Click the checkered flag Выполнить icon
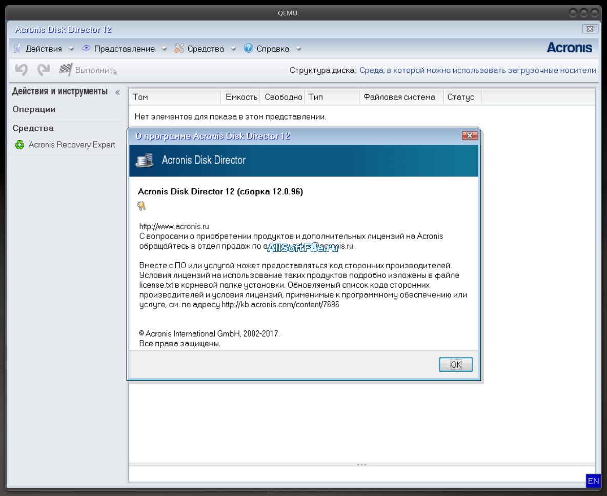607x496 pixels. [x=66, y=70]
